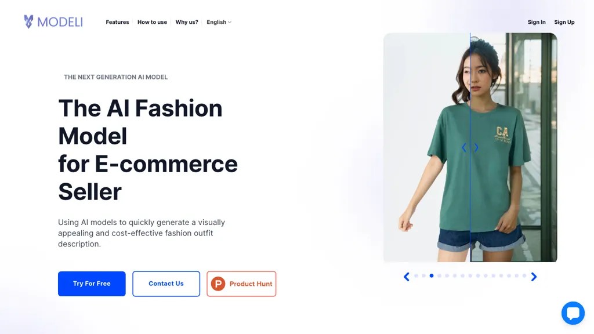Select the active third carousel dot
Viewport: 594px width, 334px height.
pyautogui.click(x=432, y=275)
